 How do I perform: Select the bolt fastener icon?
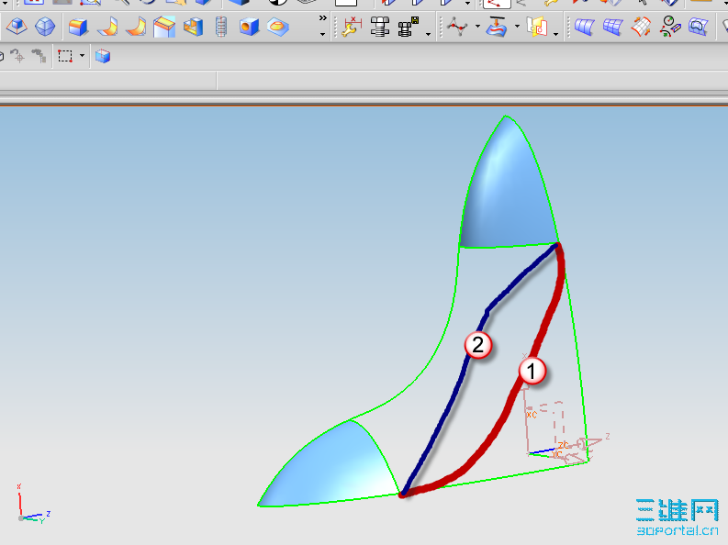380,27
